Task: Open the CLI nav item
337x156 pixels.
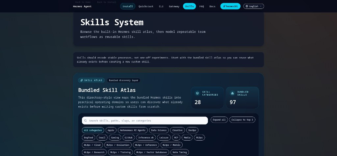Action: coord(161,6)
